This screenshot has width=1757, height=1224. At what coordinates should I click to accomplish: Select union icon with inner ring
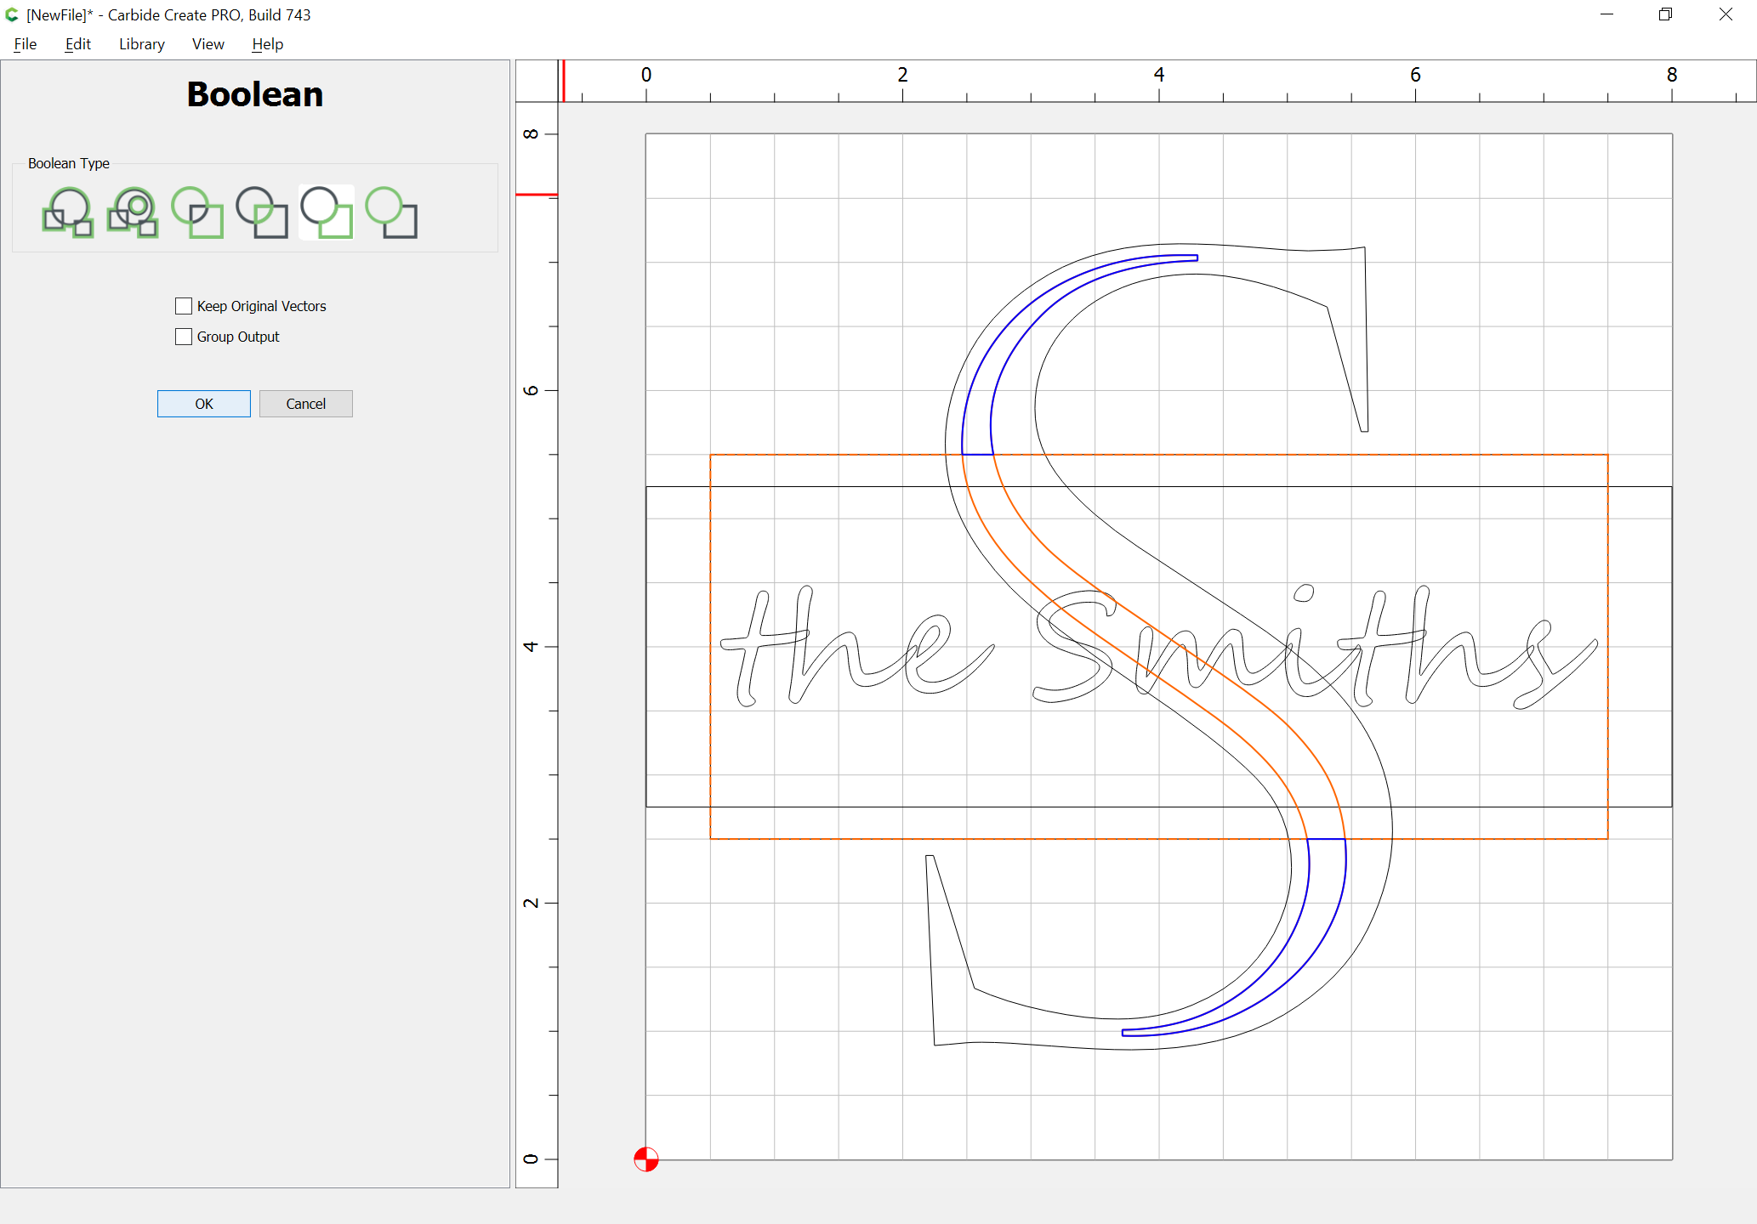(133, 212)
